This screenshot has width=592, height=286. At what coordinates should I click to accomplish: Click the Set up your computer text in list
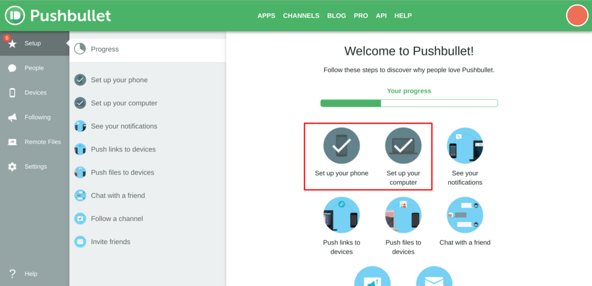click(x=124, y=103)
